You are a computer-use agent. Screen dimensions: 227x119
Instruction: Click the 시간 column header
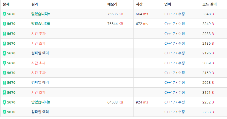[139, 4]
